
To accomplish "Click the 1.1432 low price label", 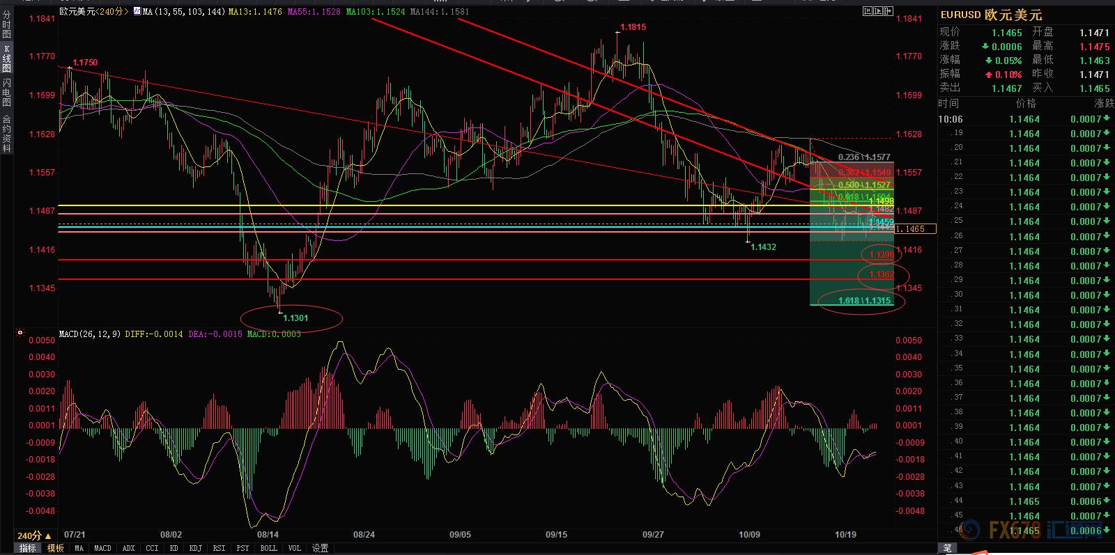I will pos(764,247).
